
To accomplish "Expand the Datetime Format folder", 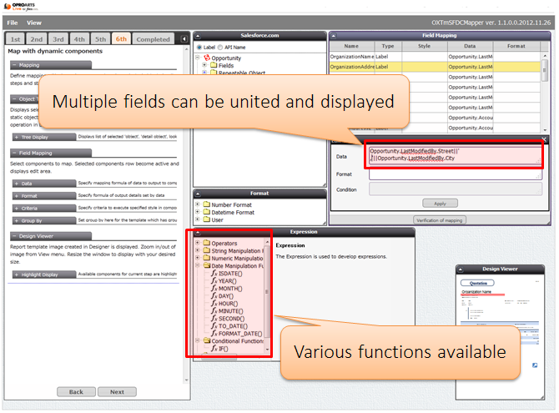I will (x=198, y=212).
